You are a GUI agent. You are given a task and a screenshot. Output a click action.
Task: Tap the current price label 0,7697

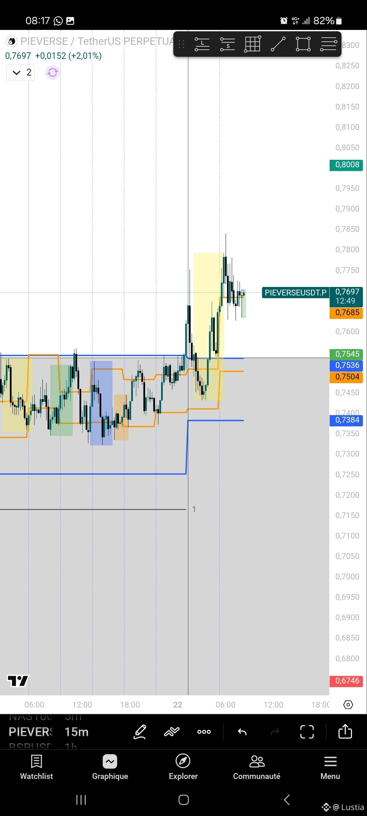(x=346, y=296)
